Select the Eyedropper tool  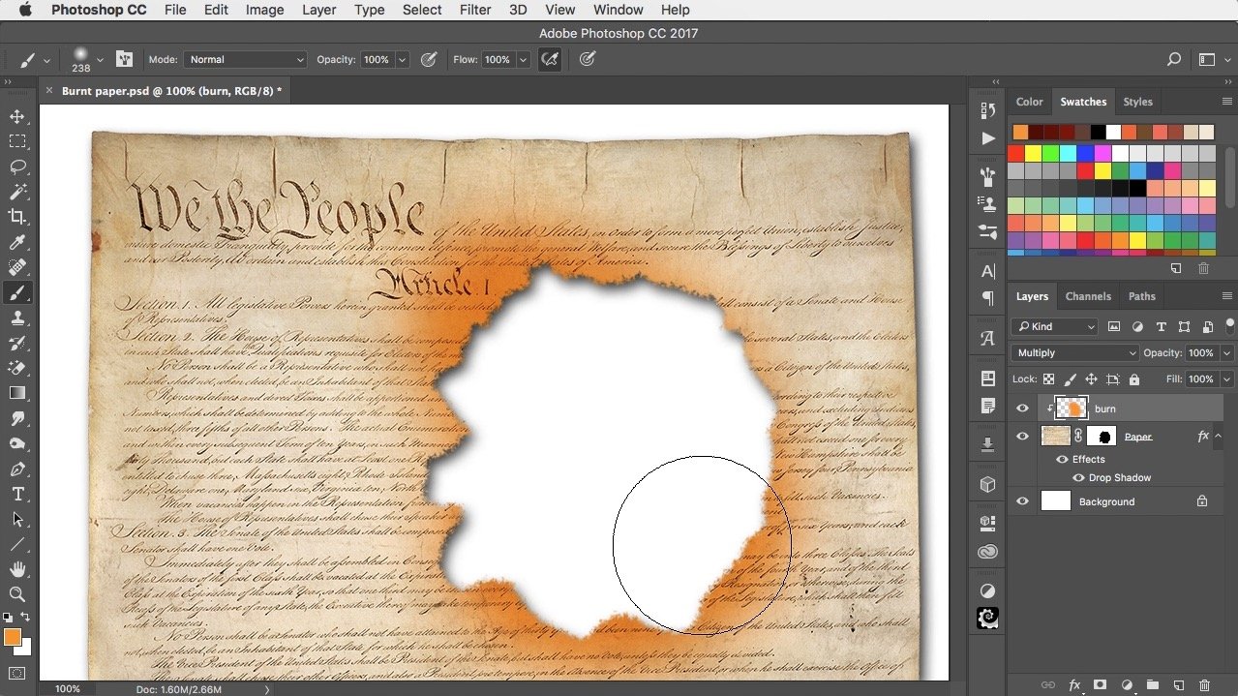click(x=17, y=242)
